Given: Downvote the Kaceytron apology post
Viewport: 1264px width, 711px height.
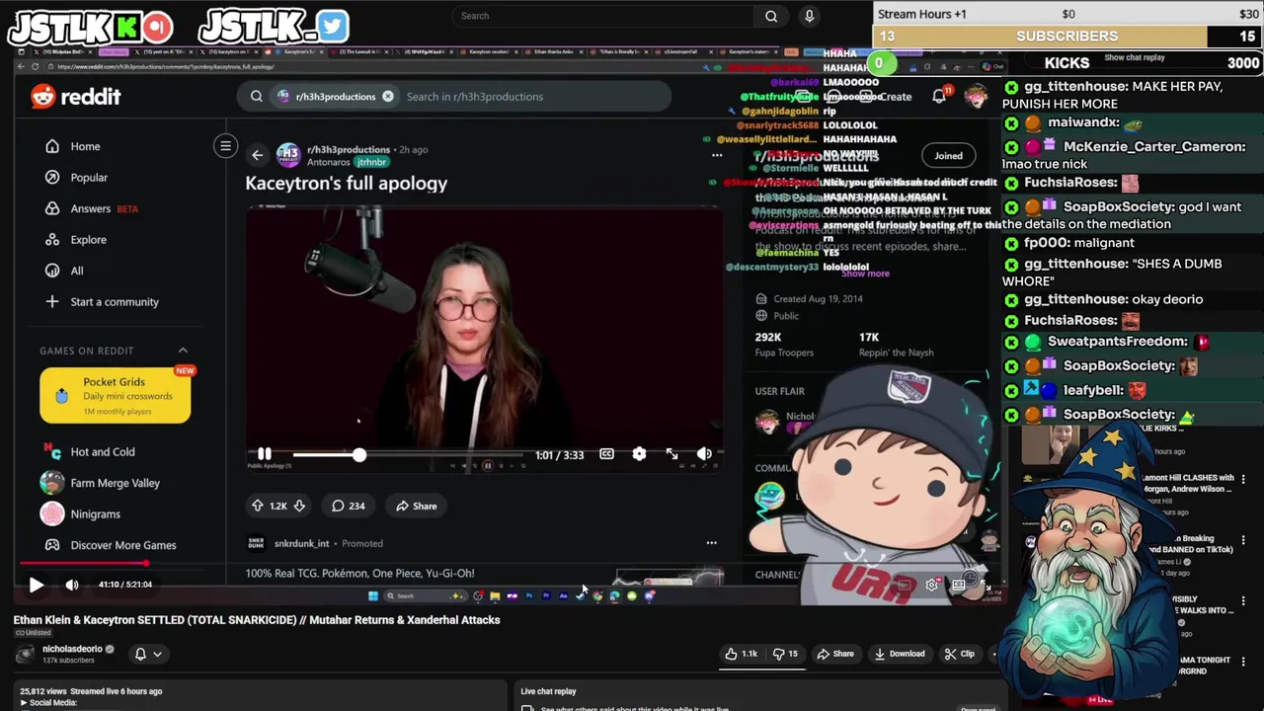Looking at the screenshot, I should (299, 506).
